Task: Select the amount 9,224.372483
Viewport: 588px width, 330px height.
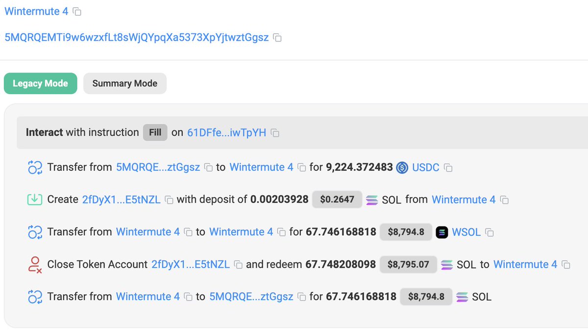Action: (359, 167)
